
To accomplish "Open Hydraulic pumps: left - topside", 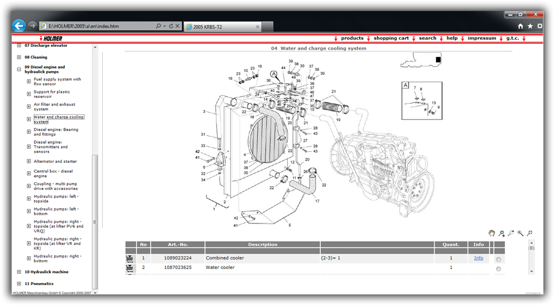I will (56, 199).
